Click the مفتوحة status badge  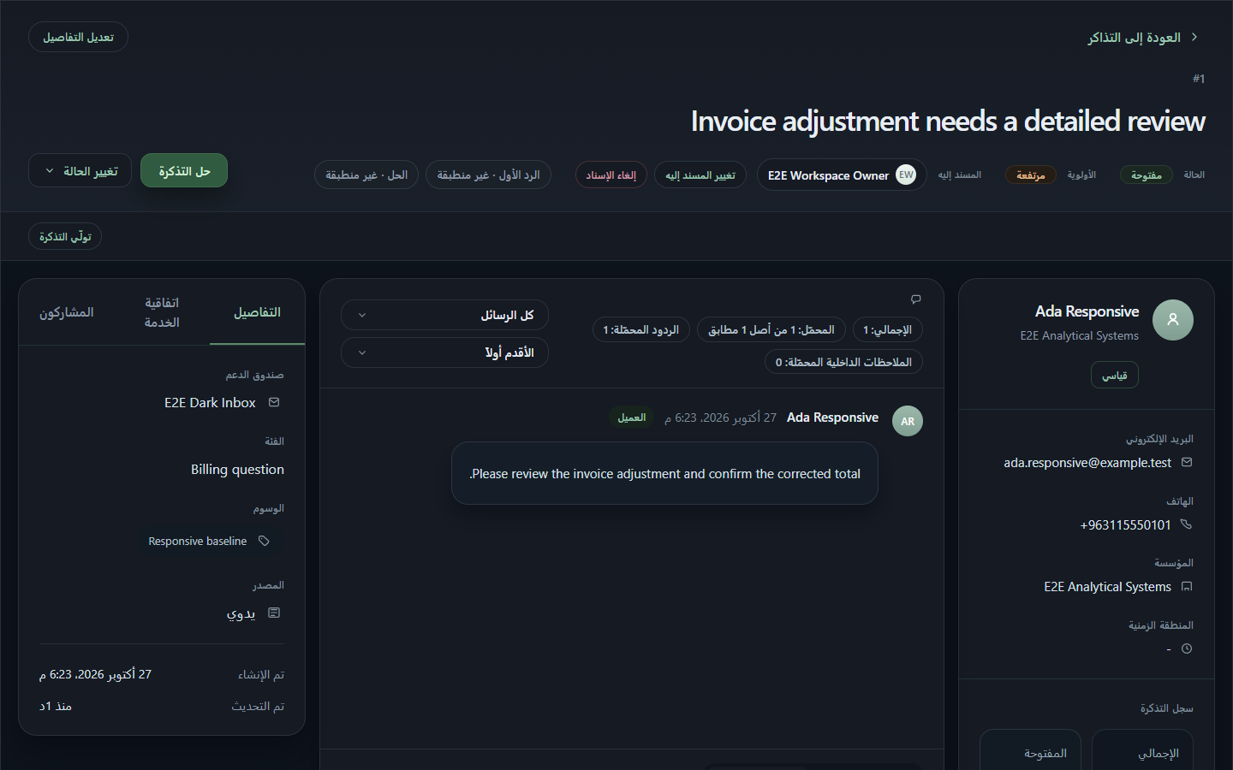pos(1147,175)
